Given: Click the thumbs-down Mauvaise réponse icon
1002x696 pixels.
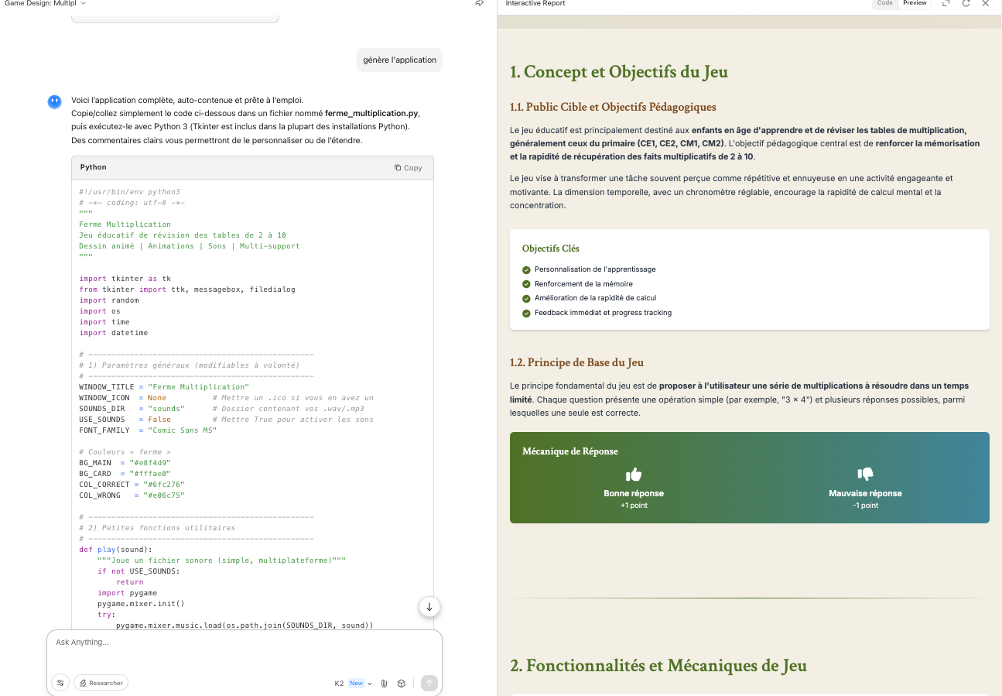Looking at the screenshot, I should tap(865, 474).
